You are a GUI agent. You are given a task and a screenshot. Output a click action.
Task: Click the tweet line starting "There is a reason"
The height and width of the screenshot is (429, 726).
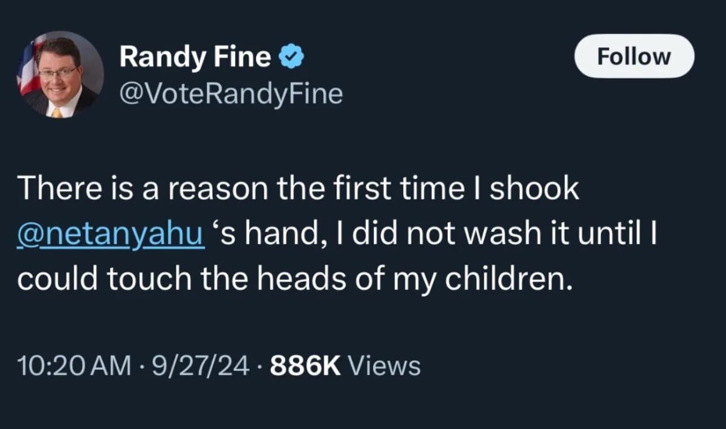tap(298, 189)
